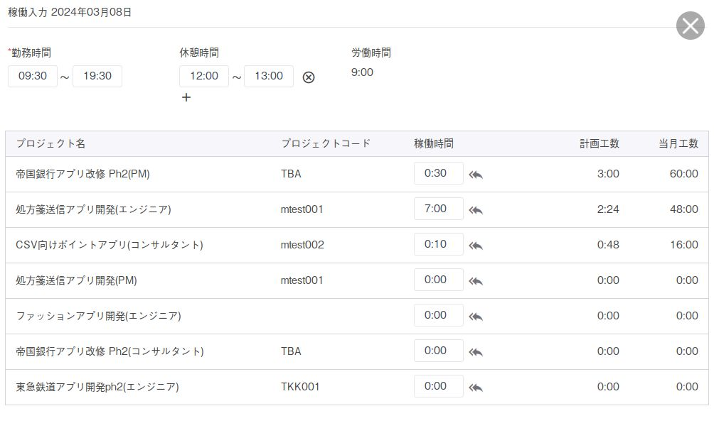Edit break end time 13:00
Screen dimensions: 714x428
(269, 76)
